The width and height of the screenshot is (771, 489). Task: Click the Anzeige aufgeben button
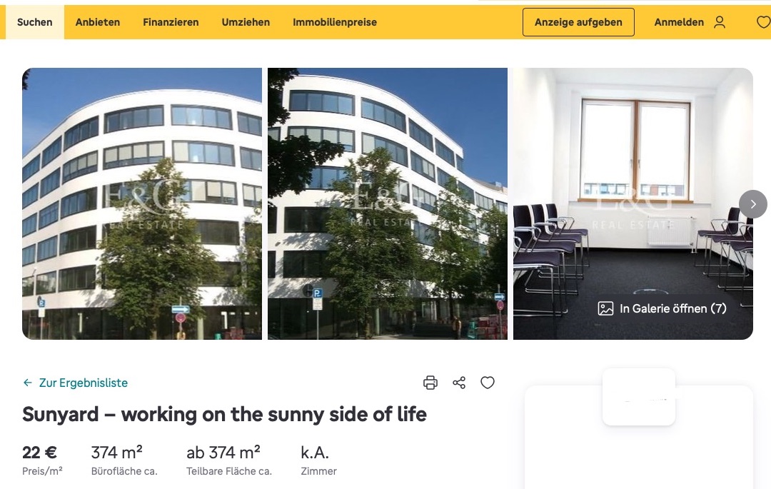click(x=578, y=22)
